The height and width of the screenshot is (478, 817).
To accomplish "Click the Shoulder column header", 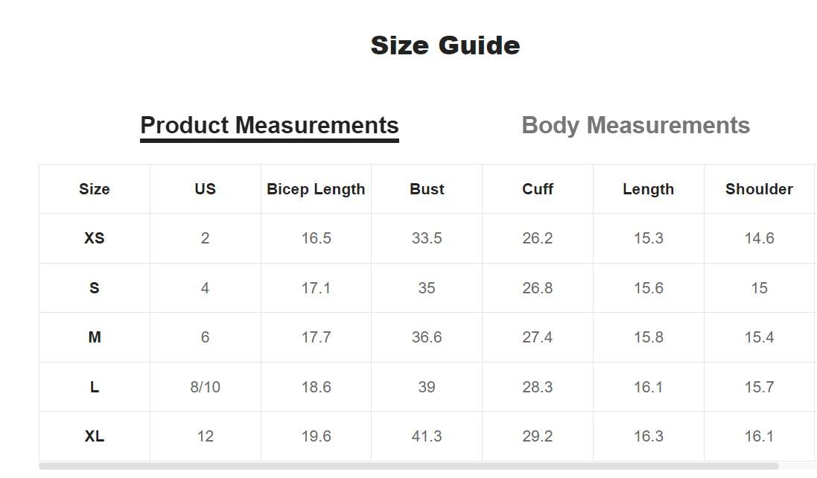I will tap(759, 189).
